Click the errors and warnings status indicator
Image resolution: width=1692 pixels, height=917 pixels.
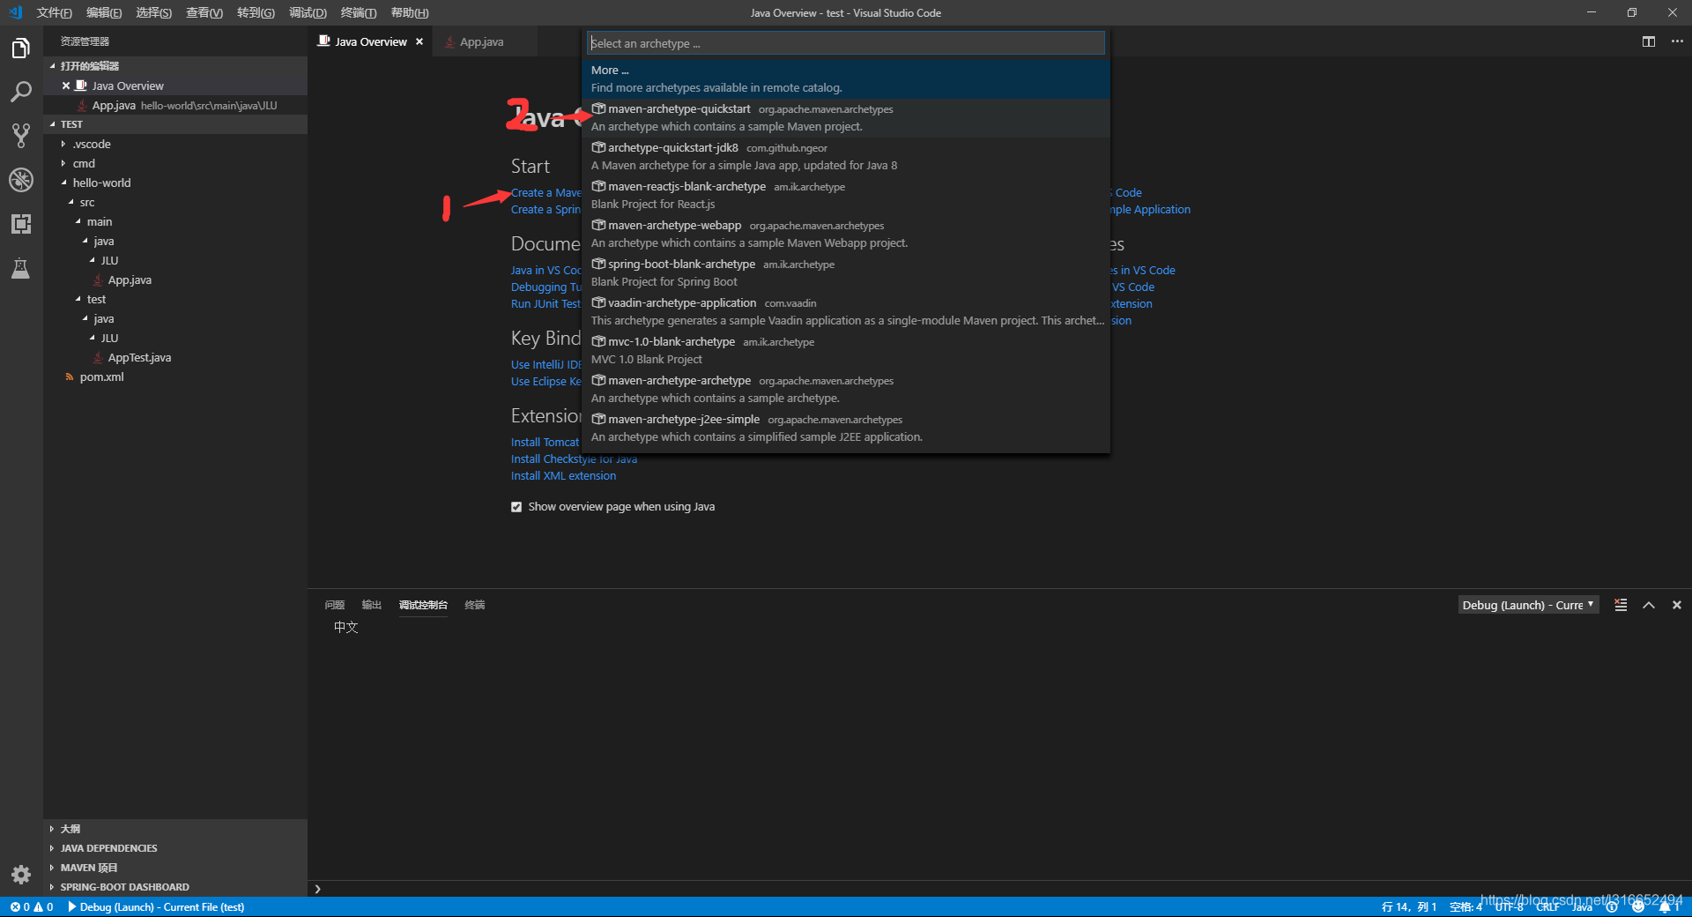[x=32, y=906]
